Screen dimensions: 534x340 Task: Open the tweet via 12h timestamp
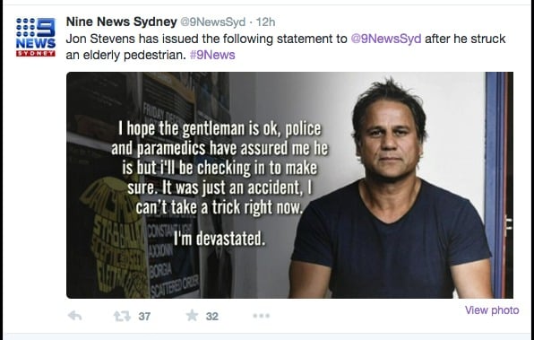(x=265, y=22)
